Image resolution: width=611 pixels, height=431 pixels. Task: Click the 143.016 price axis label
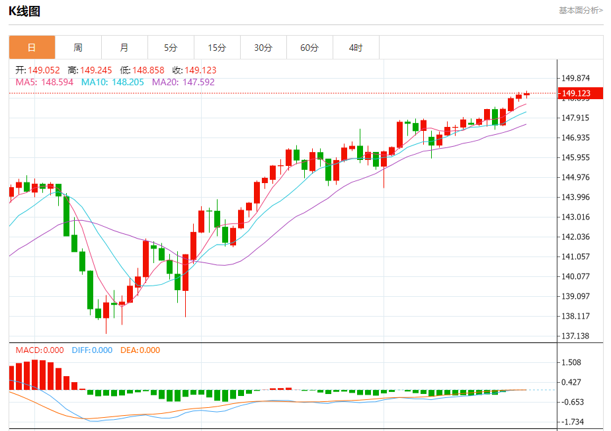575,217
